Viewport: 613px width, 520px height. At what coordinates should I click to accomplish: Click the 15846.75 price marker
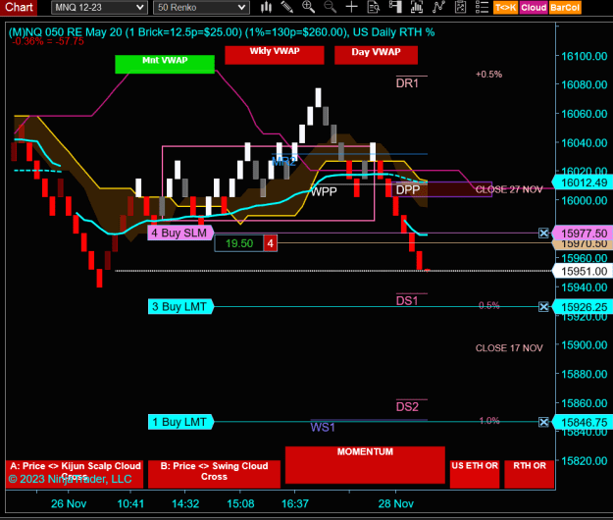coord(582,422)
